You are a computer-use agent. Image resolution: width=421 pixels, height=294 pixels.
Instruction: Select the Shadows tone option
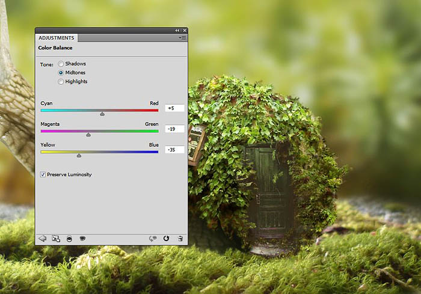click(x=61, y=64)
